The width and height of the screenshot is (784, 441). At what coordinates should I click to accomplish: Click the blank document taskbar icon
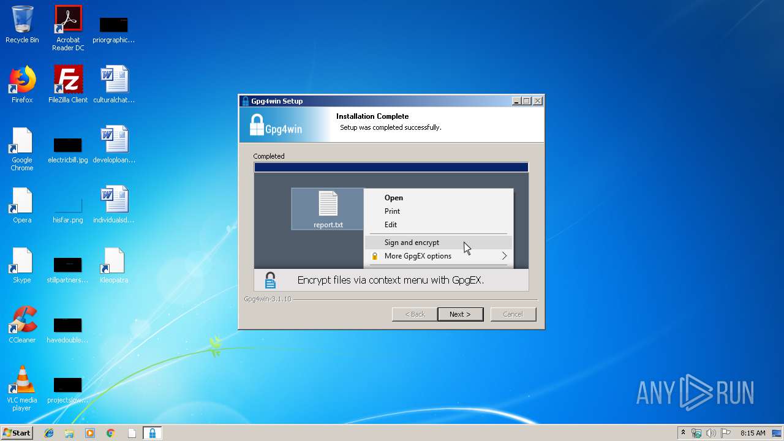click(132, 433)
